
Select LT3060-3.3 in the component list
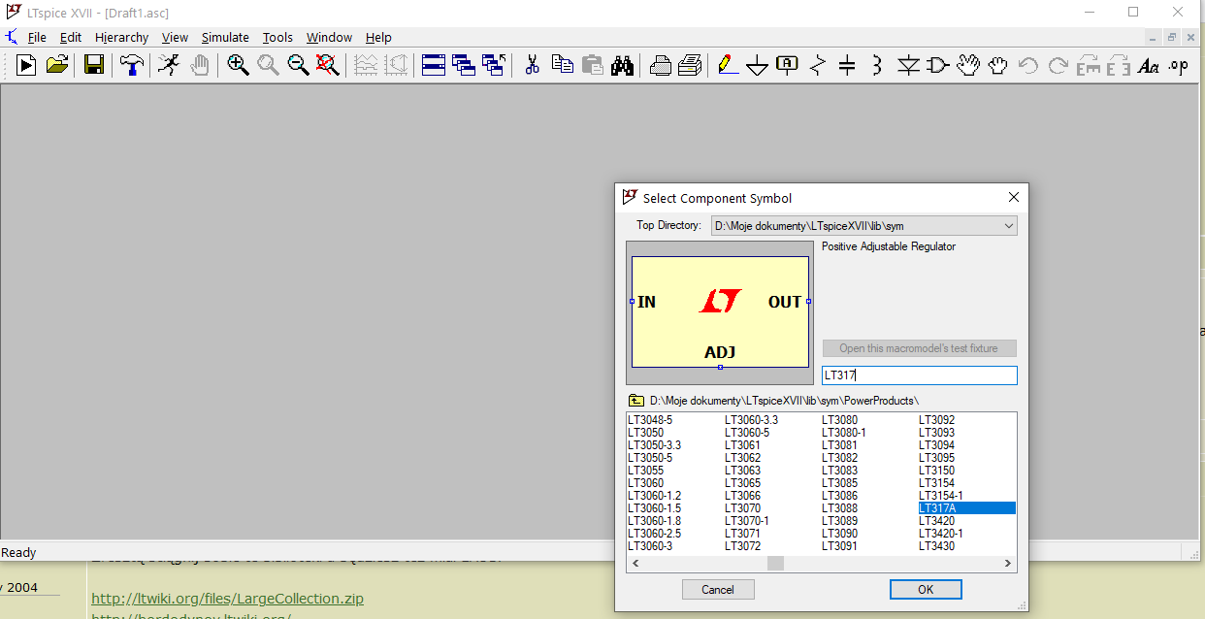point(752,420)
